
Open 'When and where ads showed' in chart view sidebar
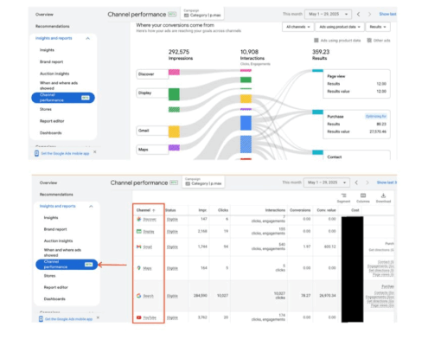tap(59, 86)
